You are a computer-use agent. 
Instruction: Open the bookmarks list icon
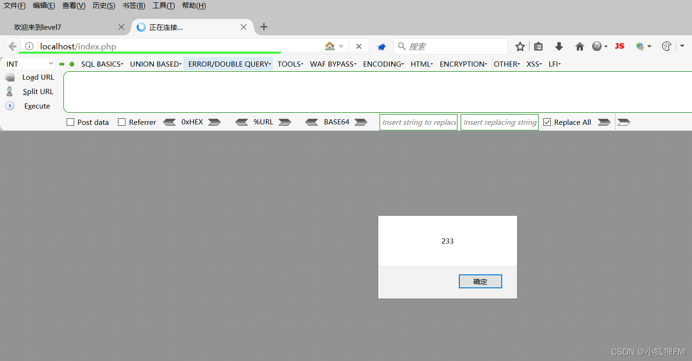point(539,47)
